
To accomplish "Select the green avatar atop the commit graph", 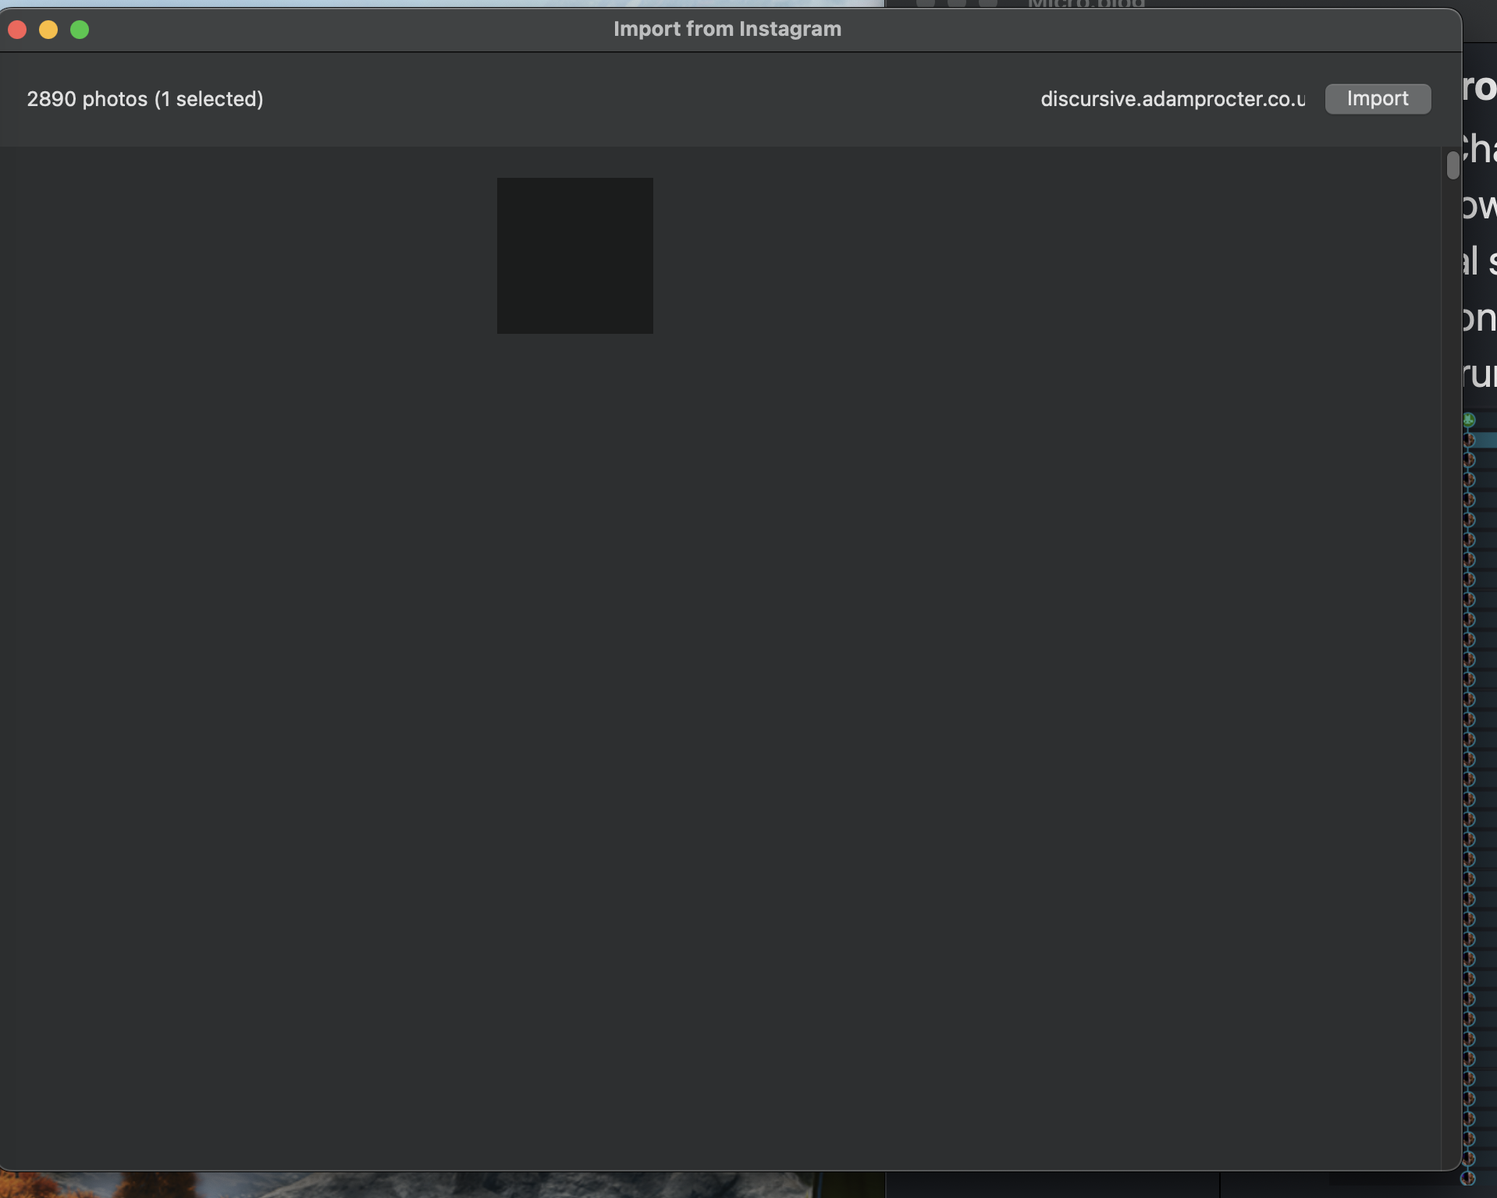I will (x=1469, y=420).
